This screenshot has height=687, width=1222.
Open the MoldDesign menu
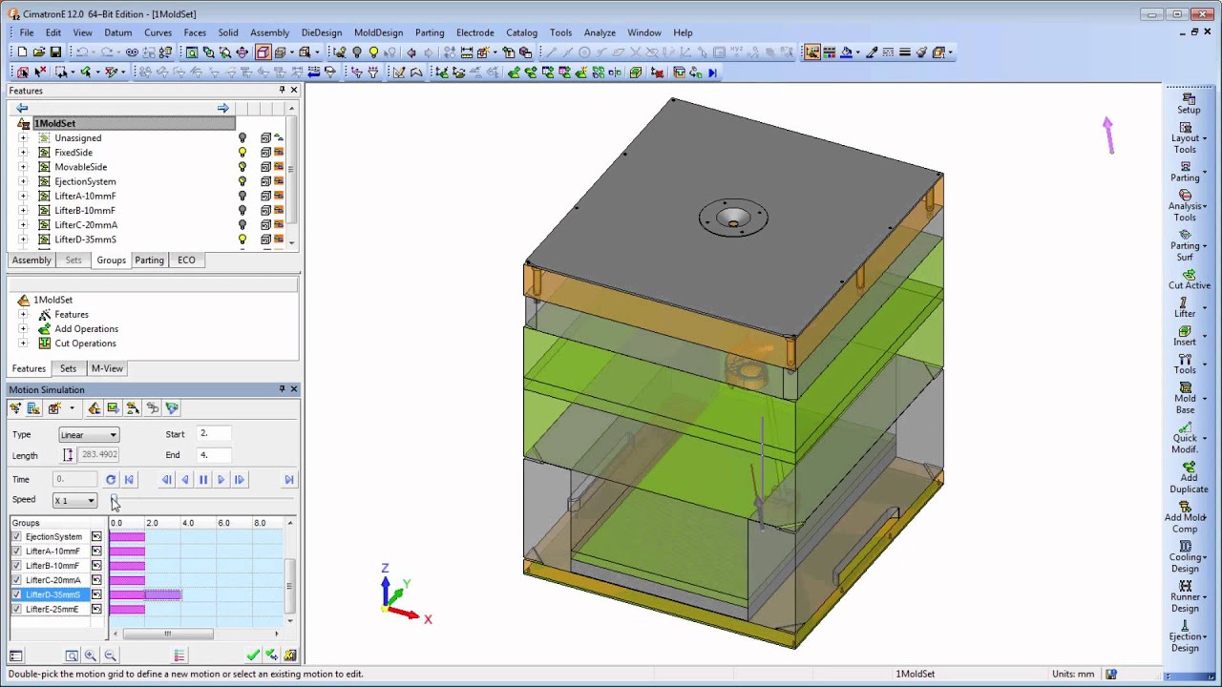coord(378,32)
